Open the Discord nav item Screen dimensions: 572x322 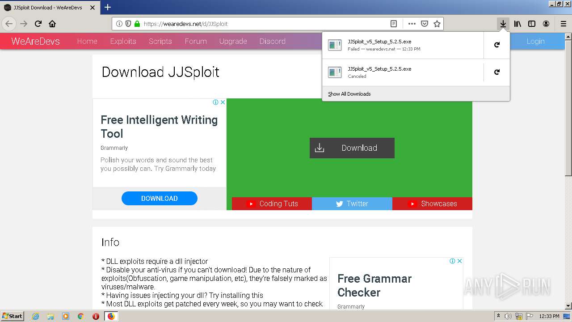coord(273,41)
